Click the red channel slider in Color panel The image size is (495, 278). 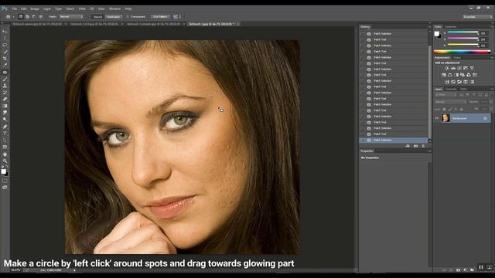click(463, 32)
